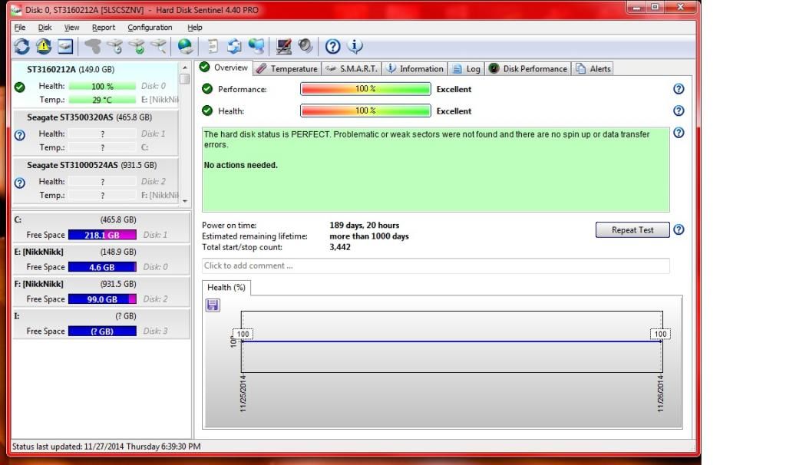Click the report document toolbar icon
Viewport: 786px width, 465px height.
tap(213, 47)
